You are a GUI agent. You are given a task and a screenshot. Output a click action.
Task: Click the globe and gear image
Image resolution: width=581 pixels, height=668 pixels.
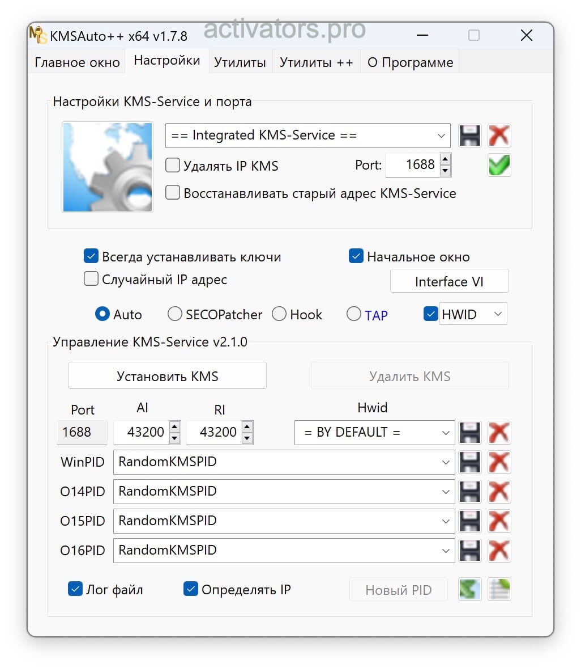pyautogui.click(x=107, y=167)
